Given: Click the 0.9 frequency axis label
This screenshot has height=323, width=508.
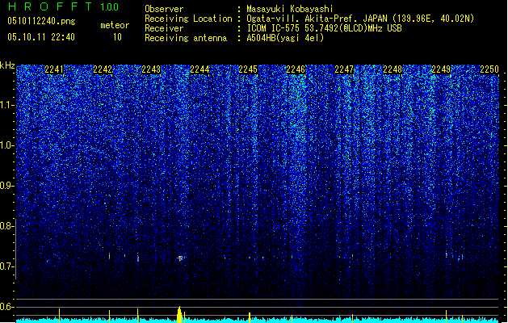Looking at the screenshot, I should tap(7, 186).
